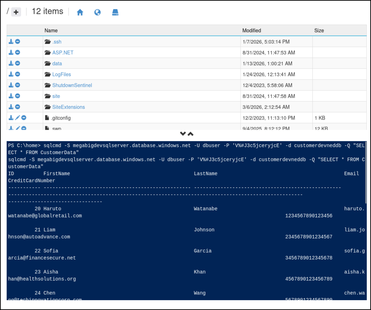The height and width of the screenshot is (310, 371).
Task: Collapse file list with down chevron
Action: coord(183,134)
